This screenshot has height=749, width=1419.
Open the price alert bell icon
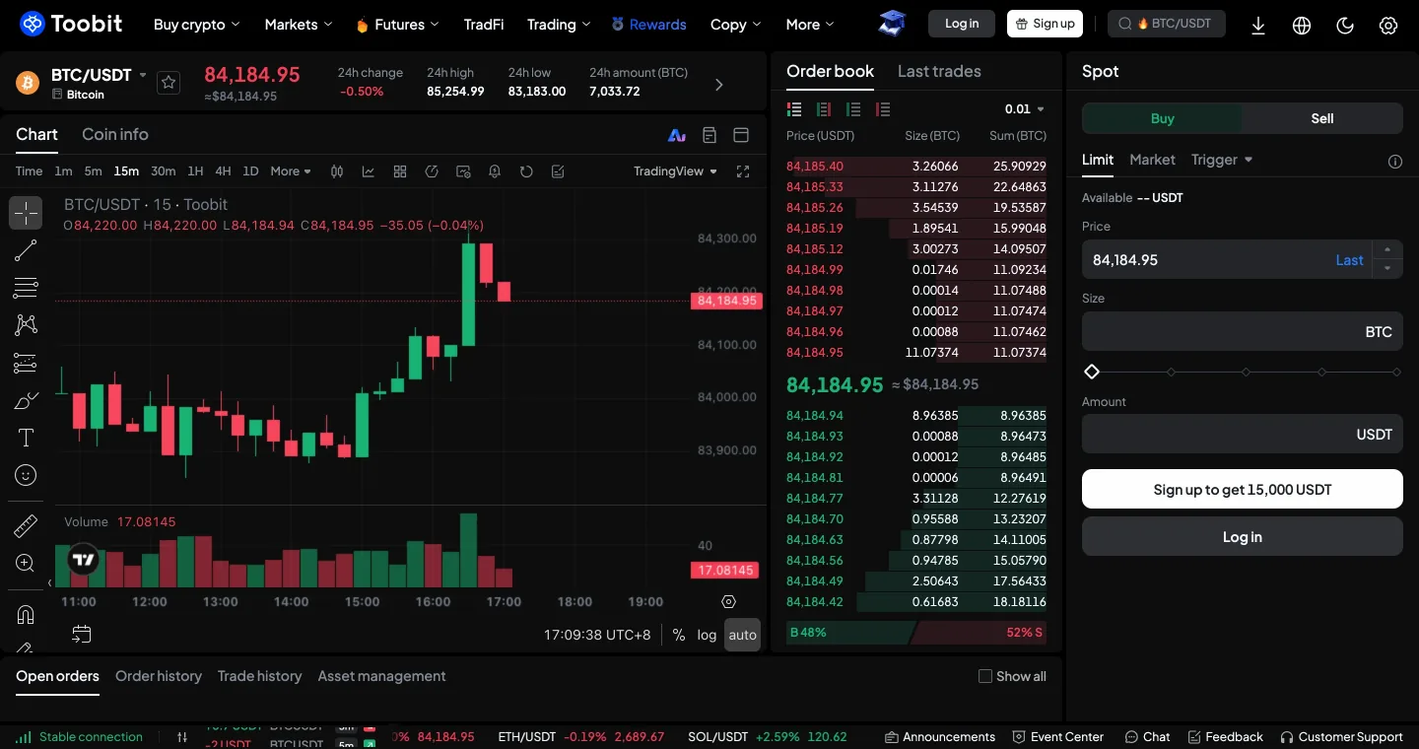pyautogui.click(x=495, y=171)
